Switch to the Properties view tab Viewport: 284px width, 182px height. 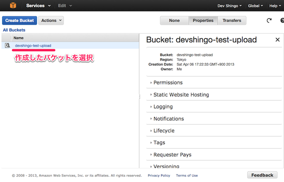pos(203,20)
